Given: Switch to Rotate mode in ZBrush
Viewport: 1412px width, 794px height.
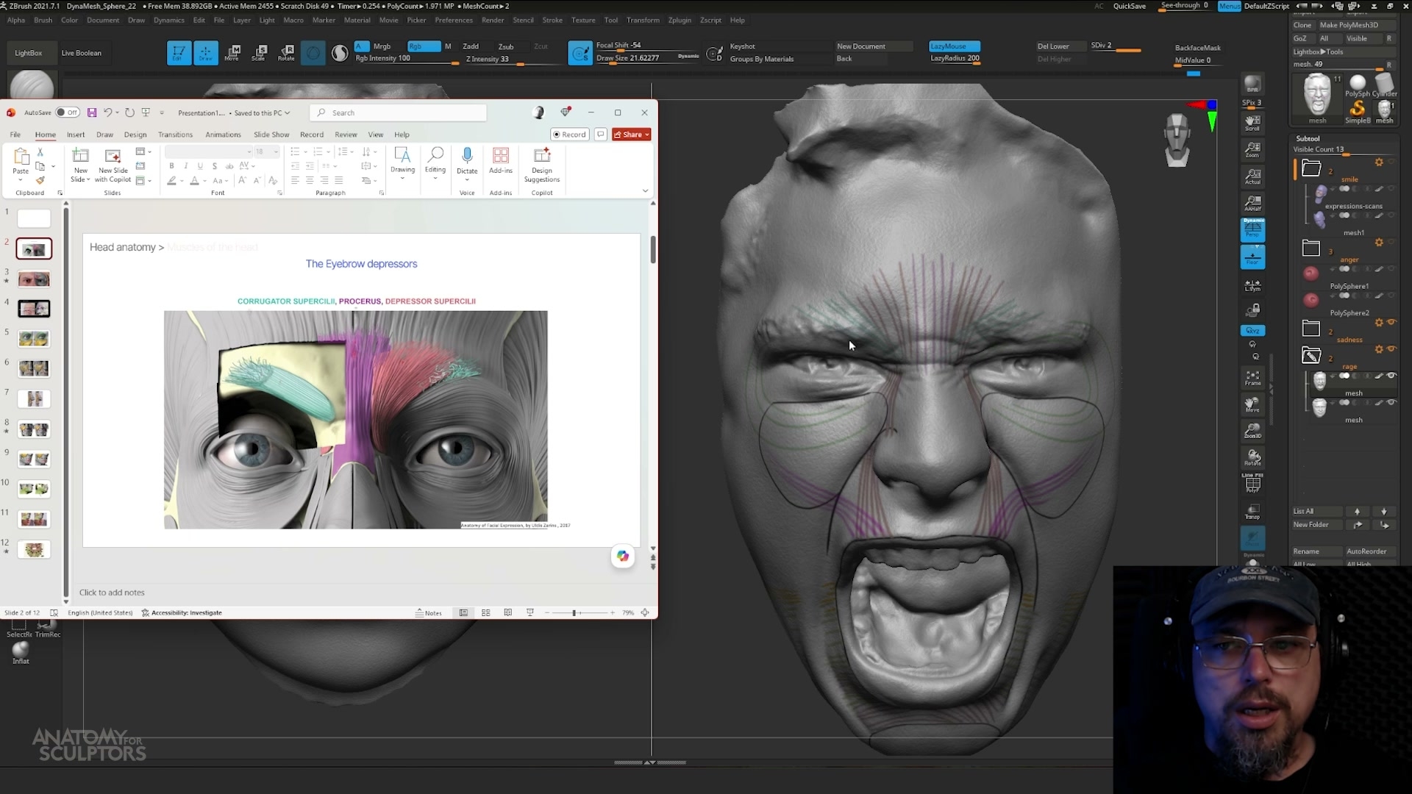Looking at the screenshot, I should 286,53.
